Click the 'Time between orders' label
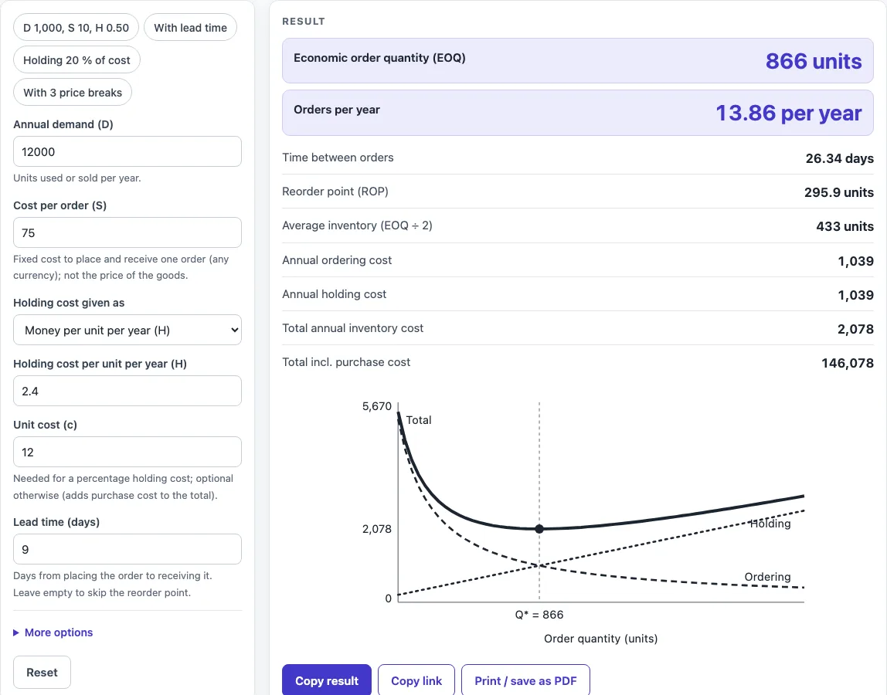 338,158
